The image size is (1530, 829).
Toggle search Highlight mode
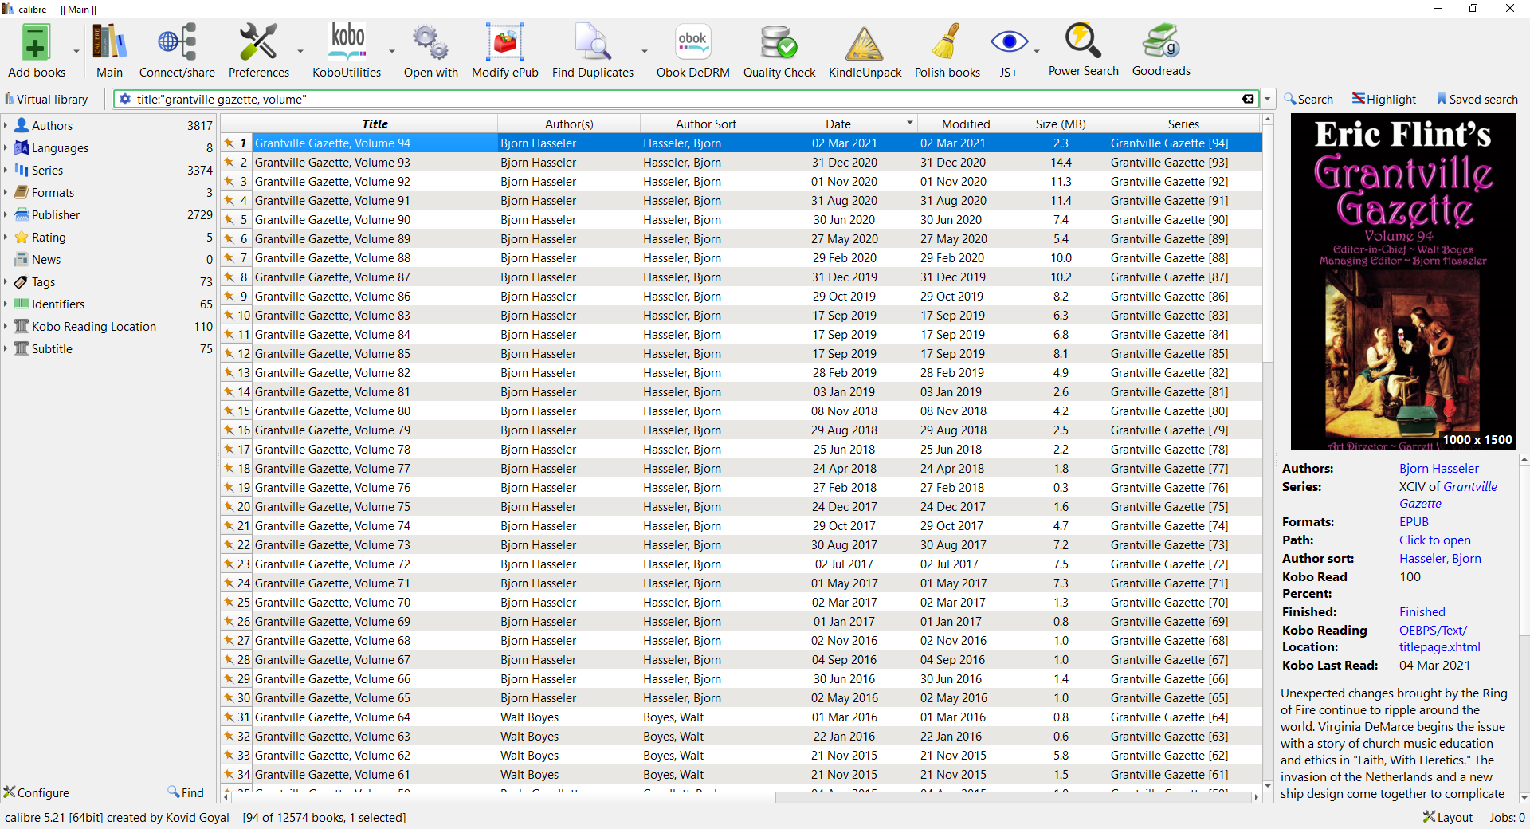(1384, 99)
